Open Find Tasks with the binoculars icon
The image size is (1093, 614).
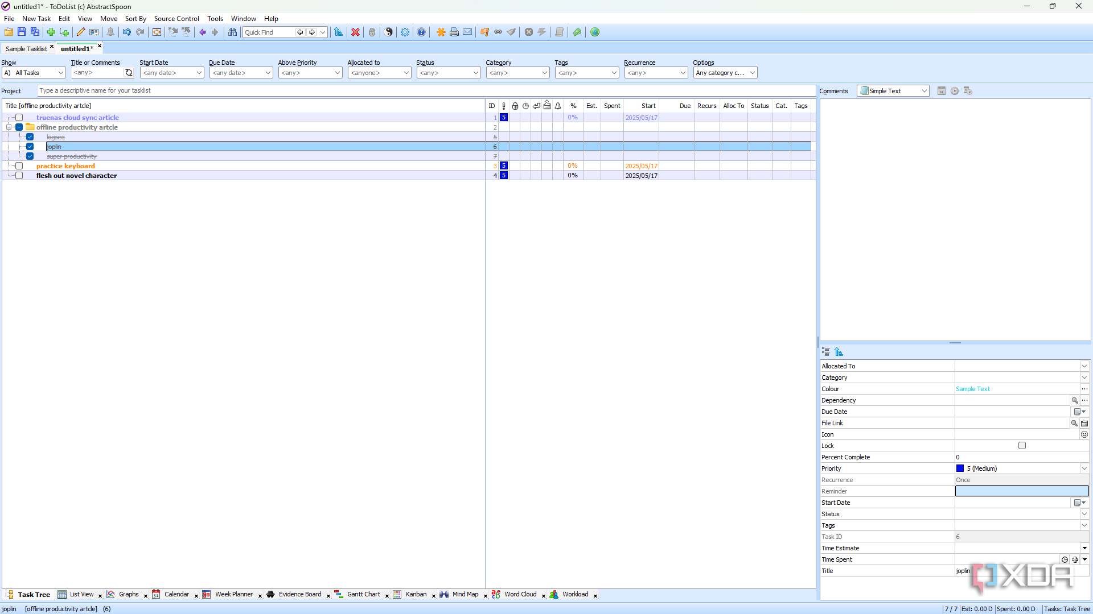click(x=232, y=32)
